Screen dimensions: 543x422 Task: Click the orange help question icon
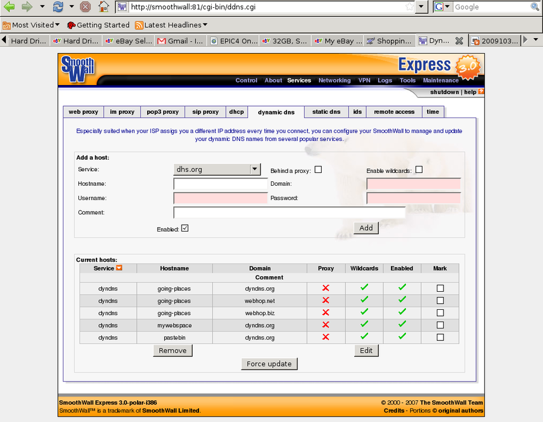(481, 92)
